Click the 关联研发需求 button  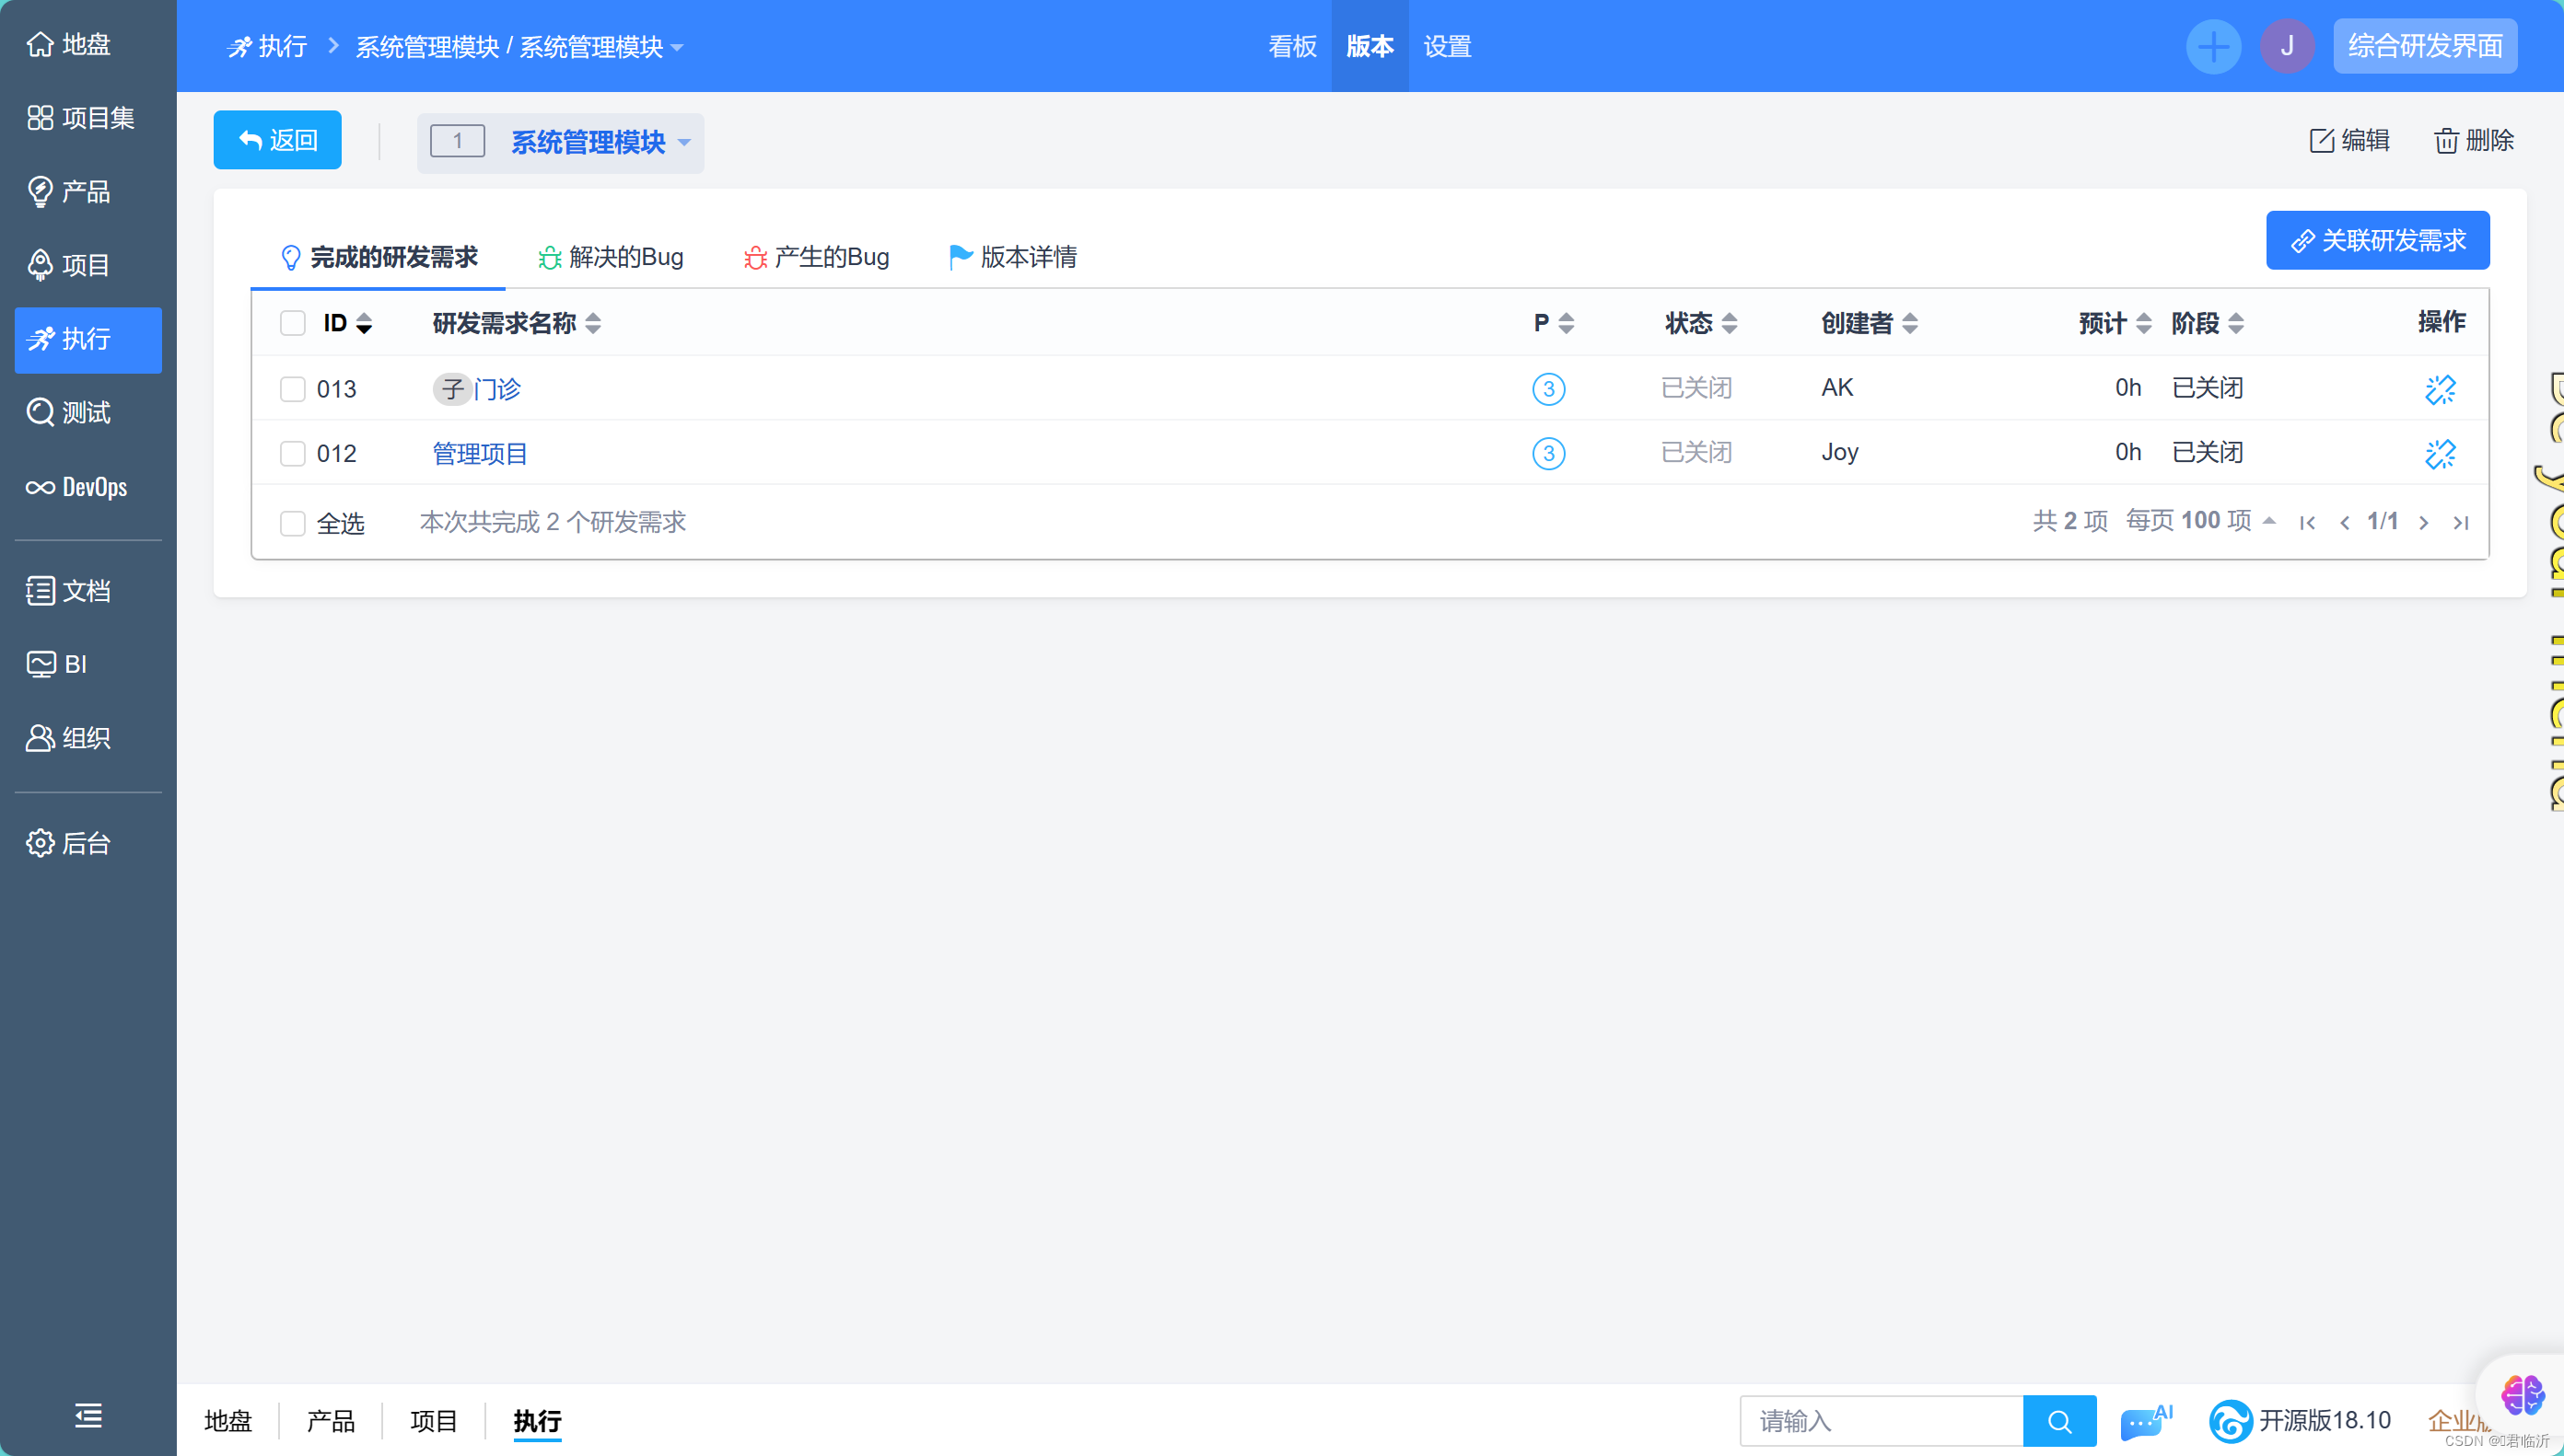2377,240
